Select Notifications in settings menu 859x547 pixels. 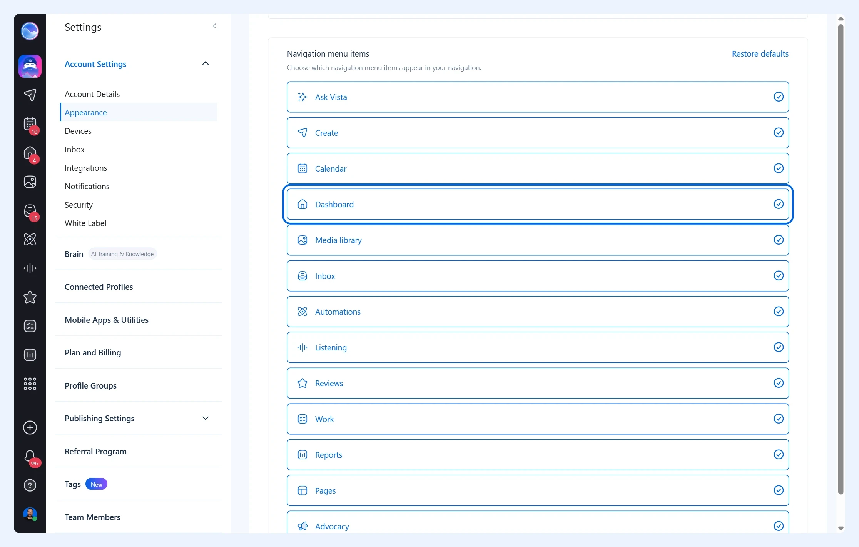point(87,186)
